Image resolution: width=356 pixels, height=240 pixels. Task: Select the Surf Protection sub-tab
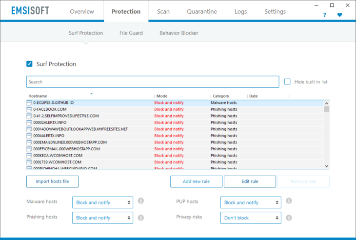click(x=86, y=33)
